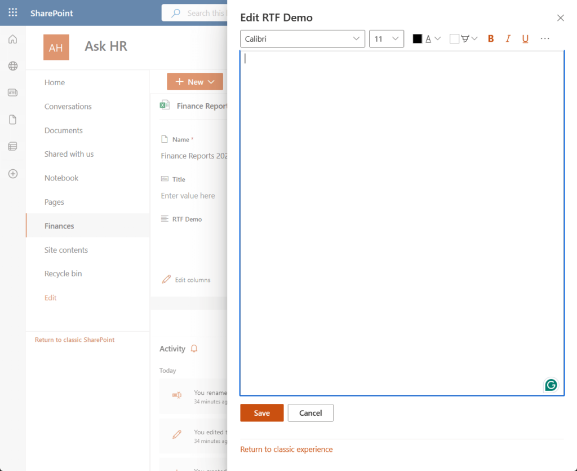Open My files document icon

click(x=13, y=120)
